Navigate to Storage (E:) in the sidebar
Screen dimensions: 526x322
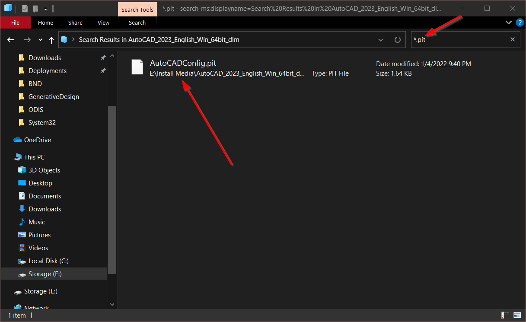pyautogui.click(x=45, y=274)
